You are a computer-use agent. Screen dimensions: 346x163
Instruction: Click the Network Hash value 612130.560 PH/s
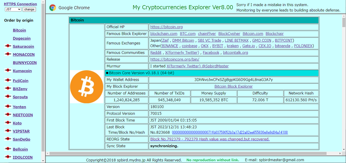coord(301,100)
